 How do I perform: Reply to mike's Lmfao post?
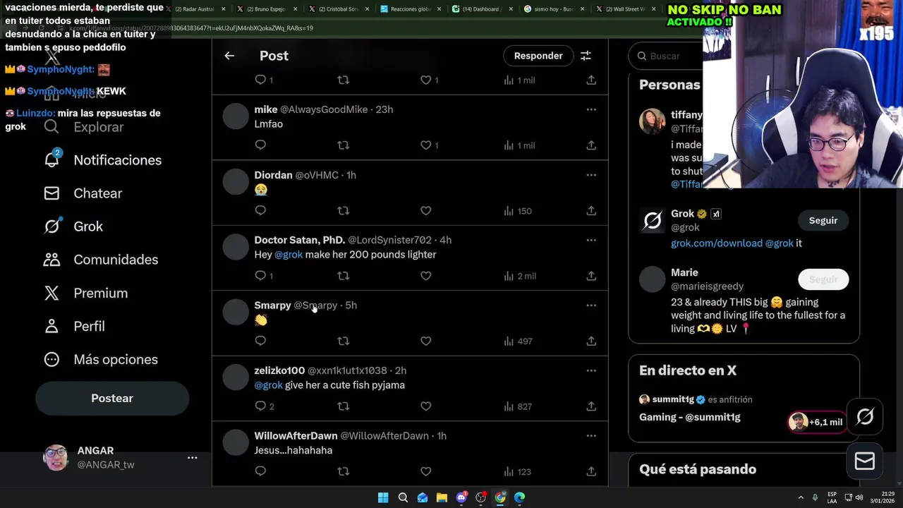(260, 145)
